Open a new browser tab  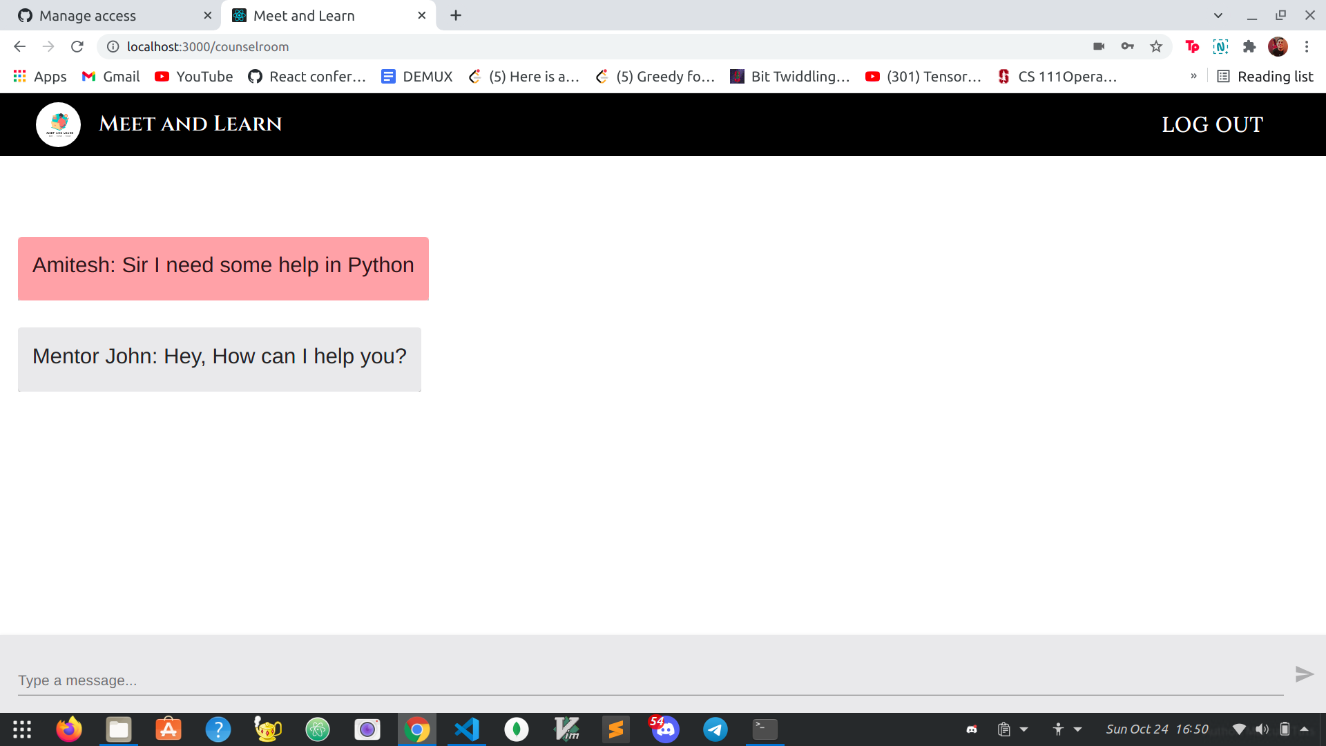point(456,15)
